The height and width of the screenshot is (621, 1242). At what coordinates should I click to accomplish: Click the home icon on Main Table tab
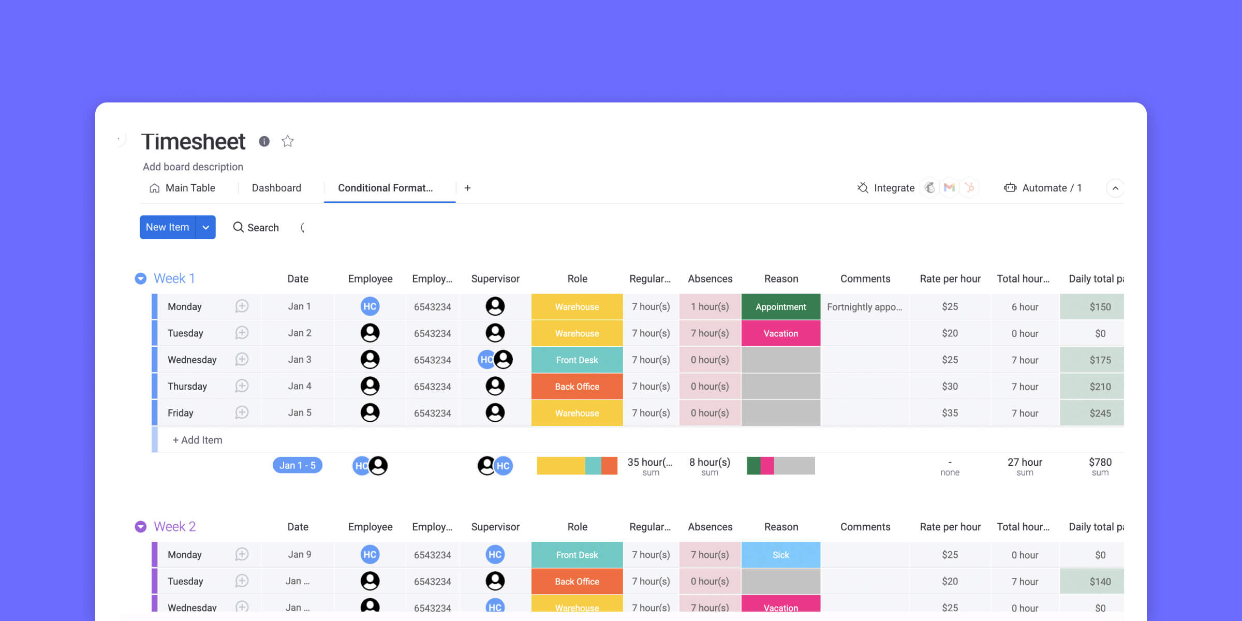pos(153,188)
